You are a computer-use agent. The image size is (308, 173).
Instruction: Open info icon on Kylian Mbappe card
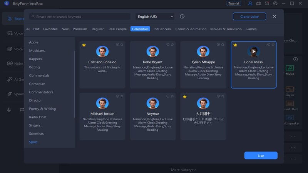[218, 45]
